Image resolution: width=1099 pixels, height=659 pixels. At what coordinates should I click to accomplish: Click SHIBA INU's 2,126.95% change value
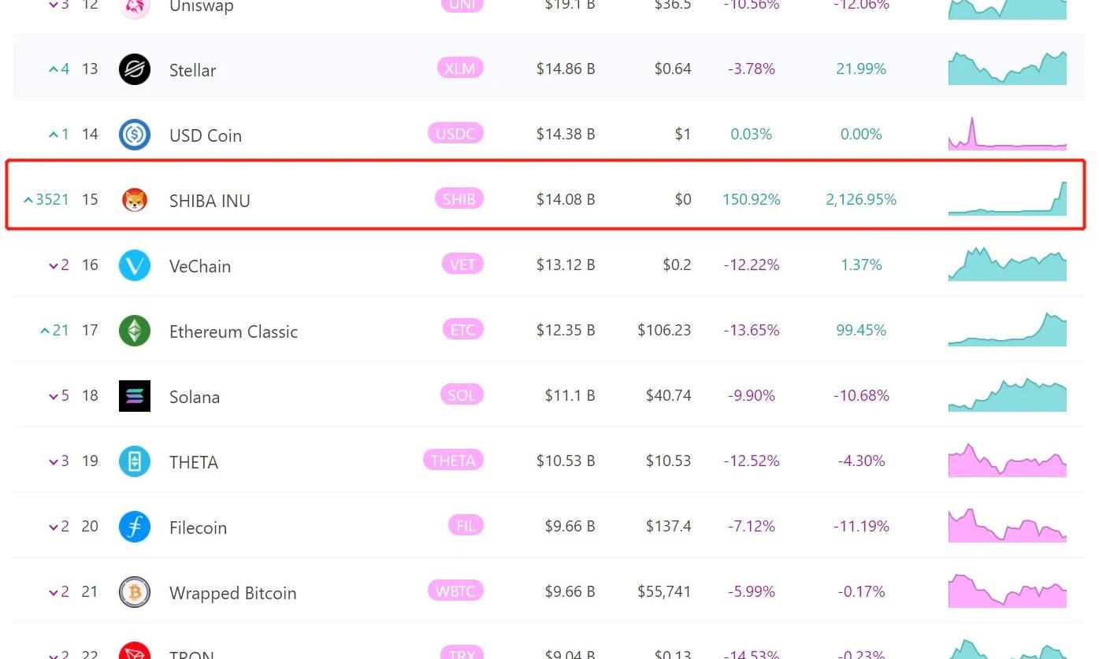click(x=861, y=200)
